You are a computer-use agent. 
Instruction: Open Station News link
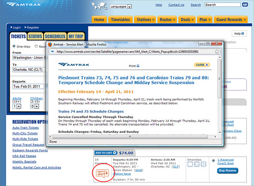pyautogui.click(x=122, y=174)
